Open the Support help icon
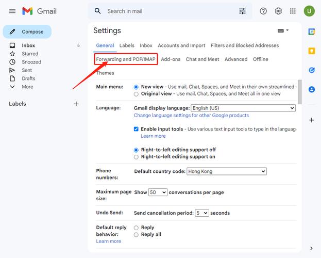 (263, 11)
